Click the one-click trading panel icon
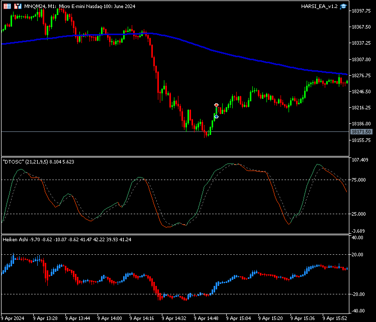The image size is (376, 322). [7, 6]
